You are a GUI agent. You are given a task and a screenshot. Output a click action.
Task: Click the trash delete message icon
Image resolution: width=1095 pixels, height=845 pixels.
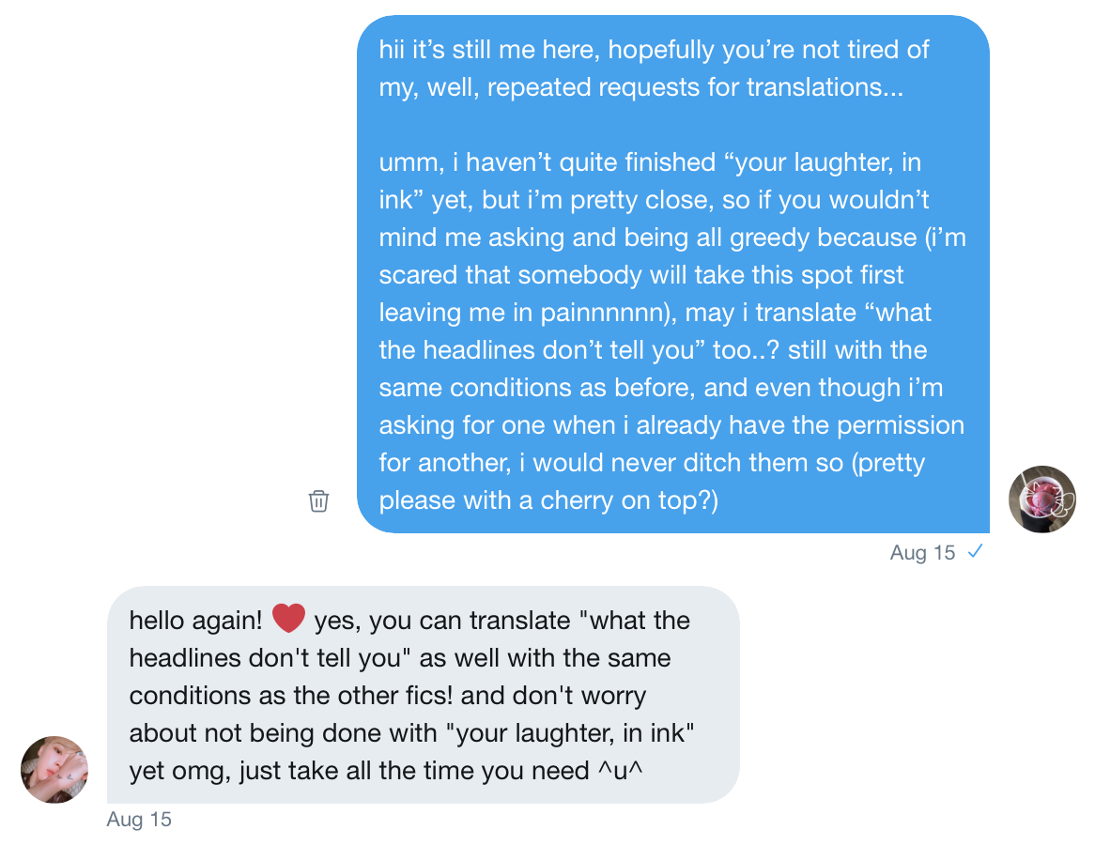pos(318,500)
